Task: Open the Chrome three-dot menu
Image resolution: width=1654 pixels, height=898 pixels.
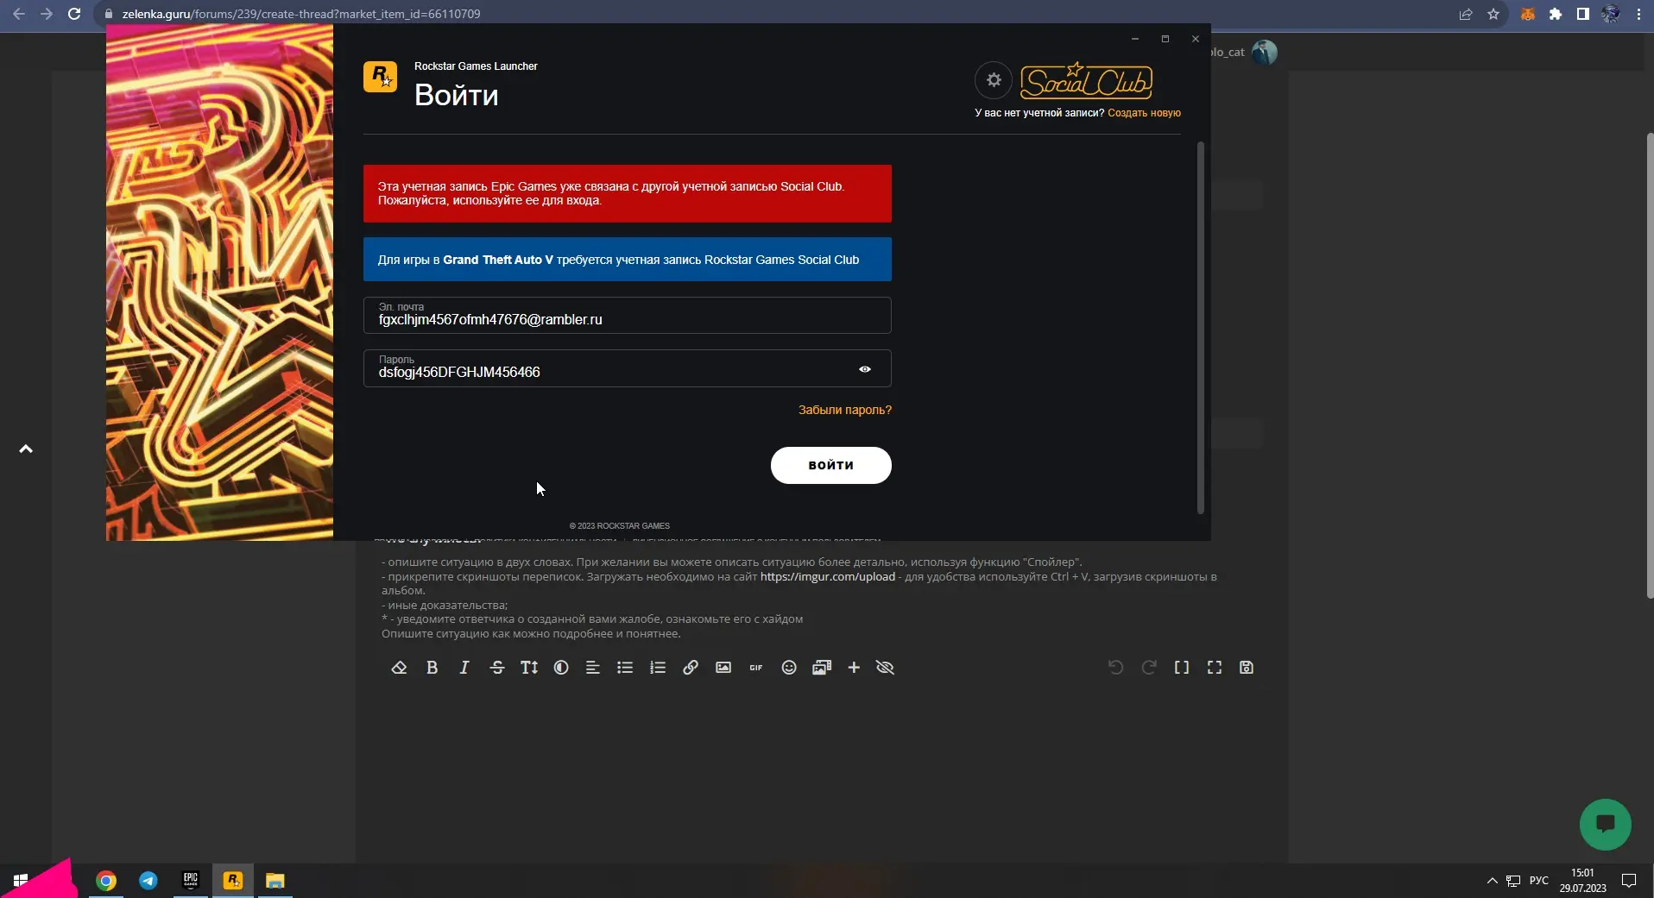Action: [x=1638, y=14]
